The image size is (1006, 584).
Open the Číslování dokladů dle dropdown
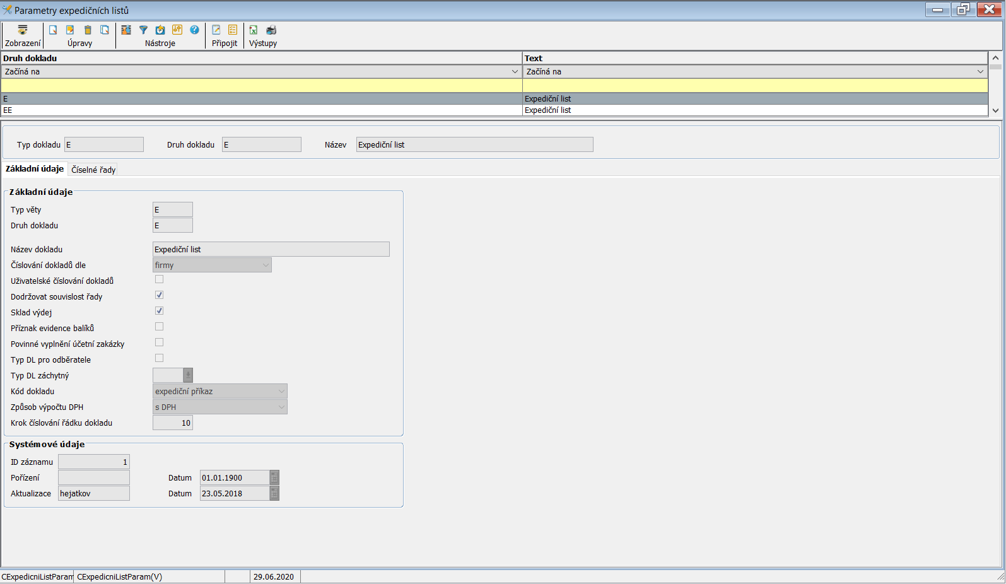click(x=212, y=266)
